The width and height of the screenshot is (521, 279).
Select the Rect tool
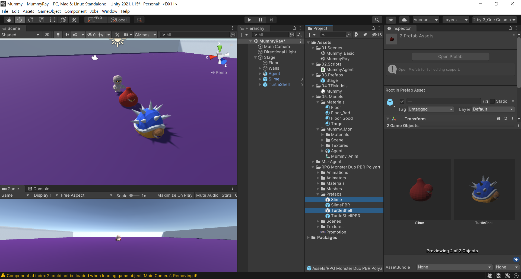coord(52,20)
